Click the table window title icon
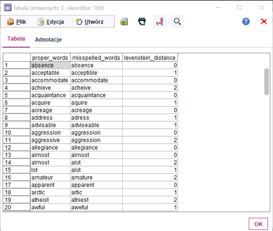273x231 pixels. (x=8, y=8)
